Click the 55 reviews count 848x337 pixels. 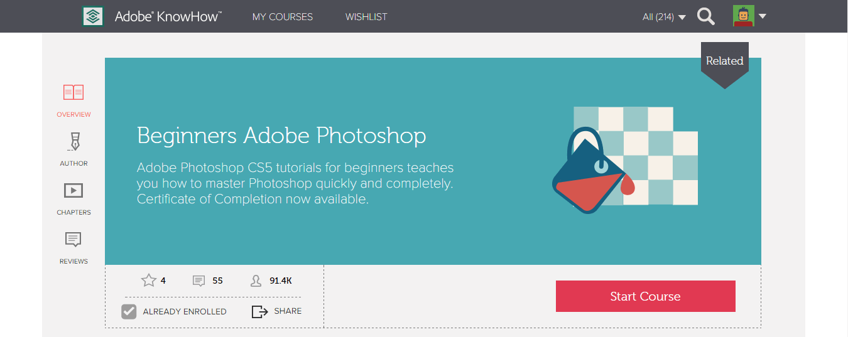click(217, 281)
